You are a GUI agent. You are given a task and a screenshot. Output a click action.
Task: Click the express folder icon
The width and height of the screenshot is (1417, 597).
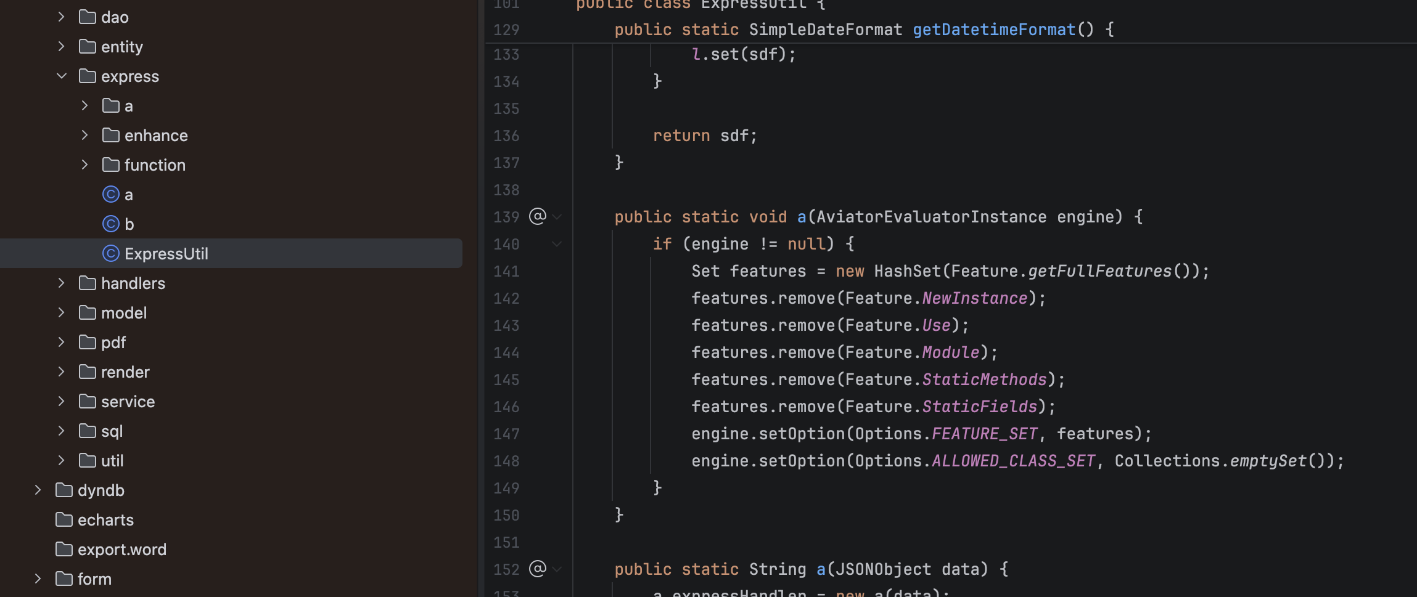click(88, 76)
